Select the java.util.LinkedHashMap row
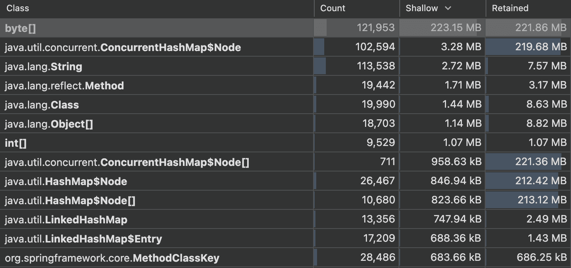 pos(66,220)
